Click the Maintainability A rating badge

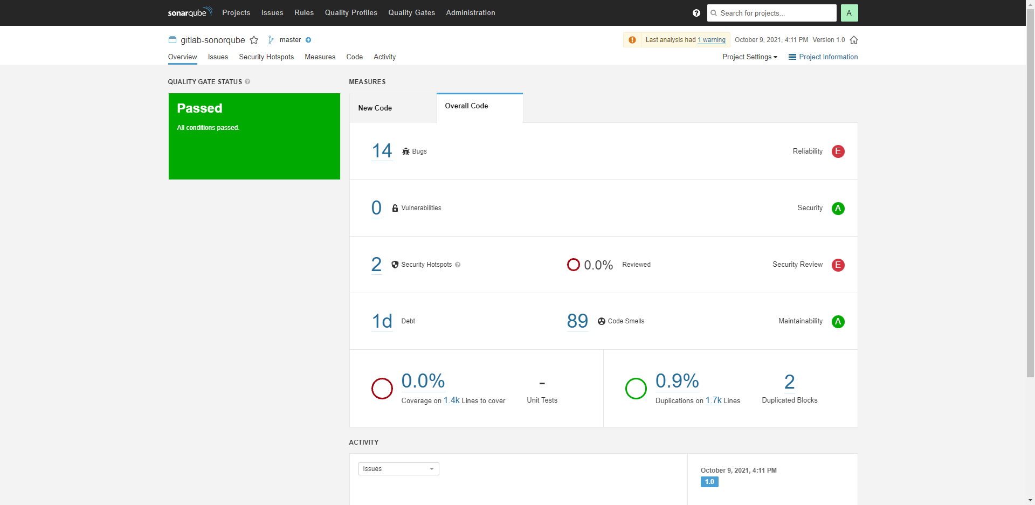click(838, 322)
